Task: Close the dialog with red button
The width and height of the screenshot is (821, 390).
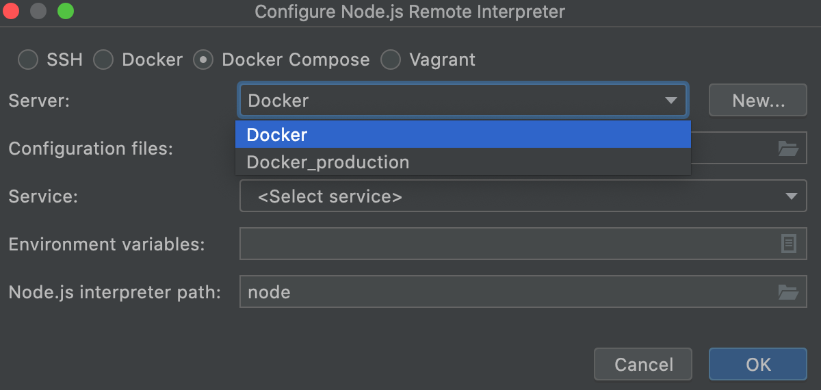Action: pyautogui.click(x=12, y=12)
